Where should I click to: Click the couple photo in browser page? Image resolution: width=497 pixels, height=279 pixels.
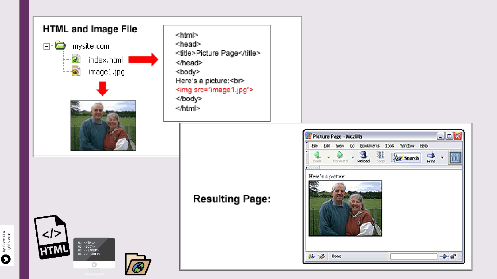coord(345,208)
